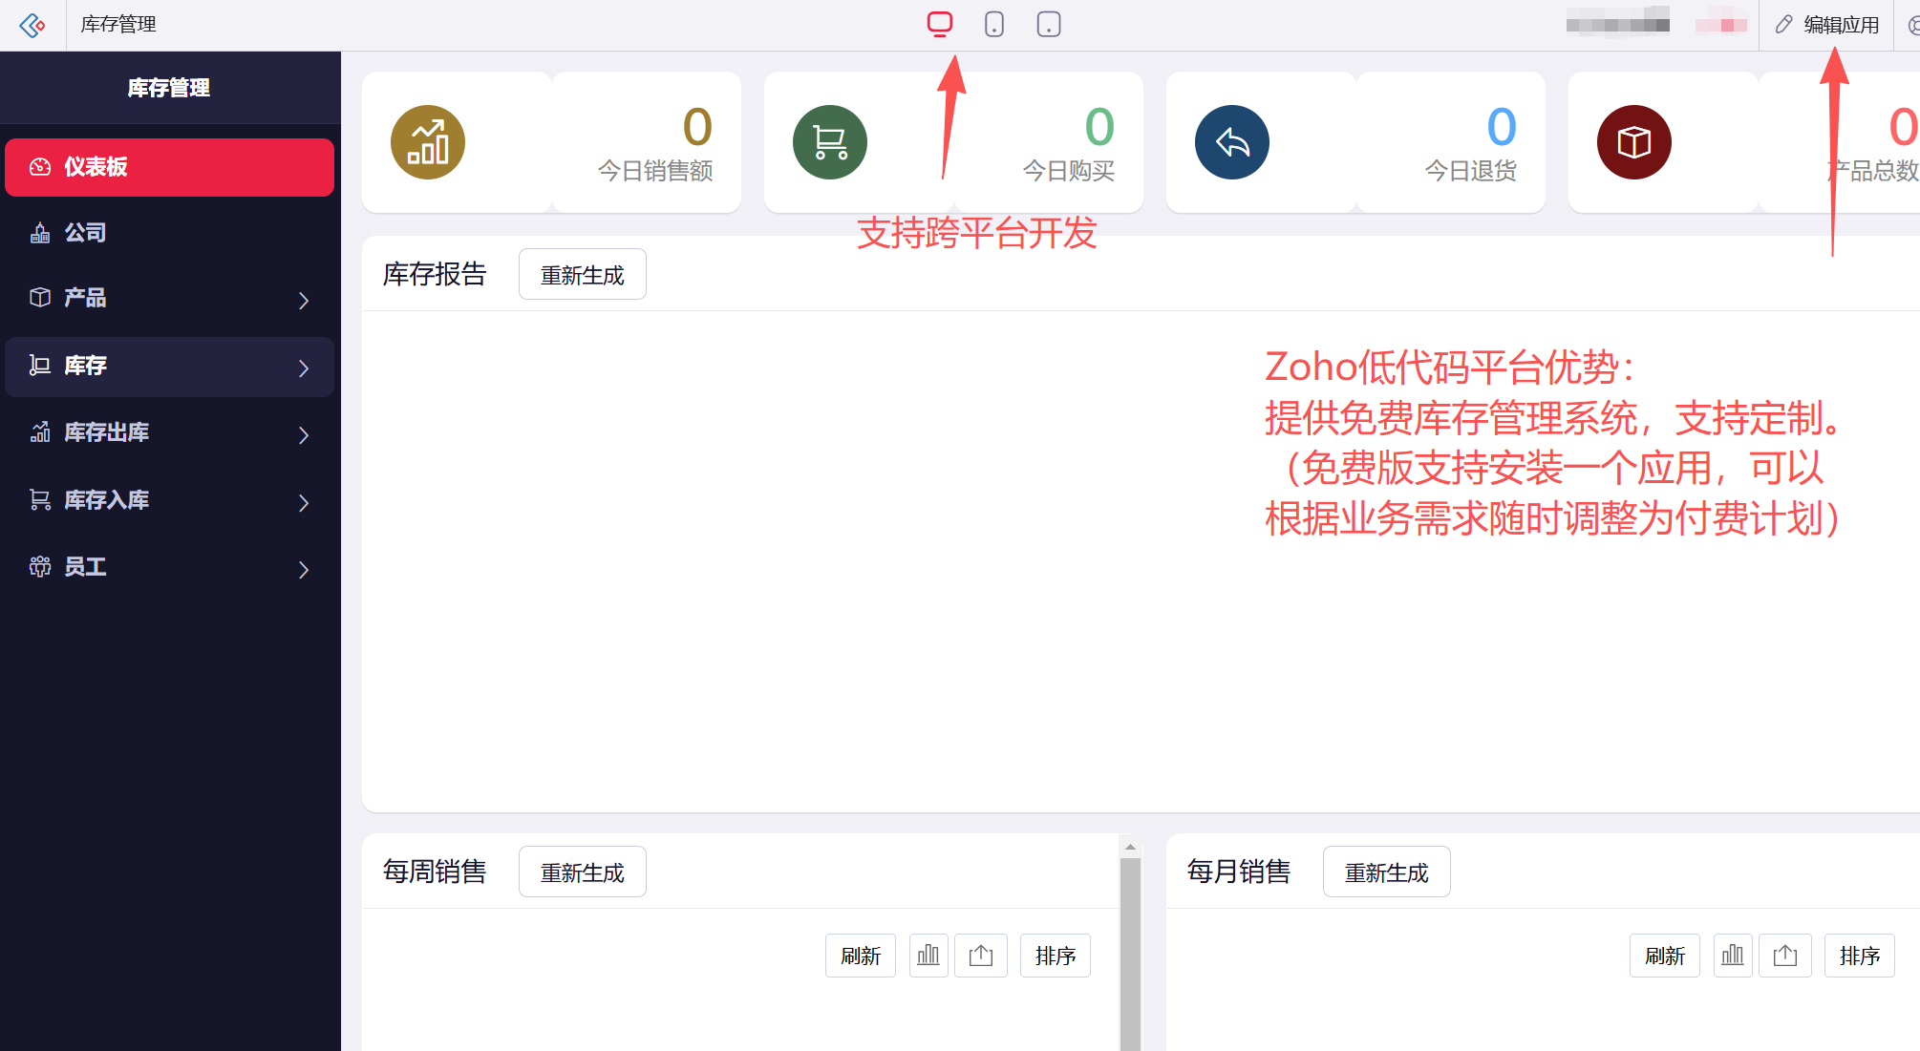Open the 公司 menu item
This screenshot has height=1051, width=1920.
[85, 233]
